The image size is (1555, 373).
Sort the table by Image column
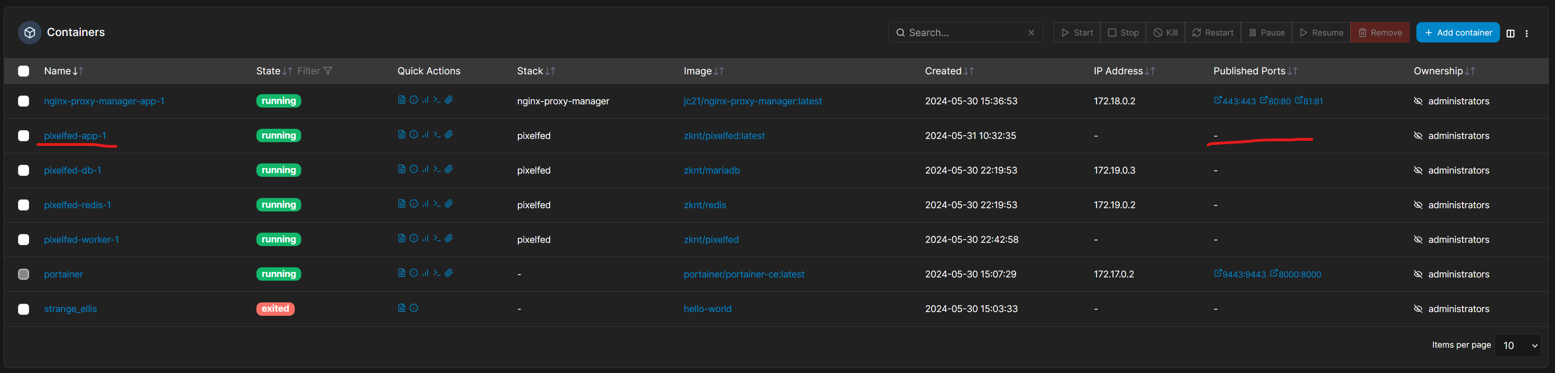703,71
